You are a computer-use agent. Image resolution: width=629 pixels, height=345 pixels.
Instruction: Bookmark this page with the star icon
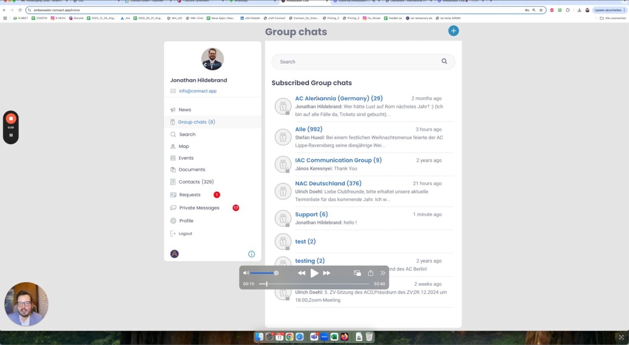541,10
